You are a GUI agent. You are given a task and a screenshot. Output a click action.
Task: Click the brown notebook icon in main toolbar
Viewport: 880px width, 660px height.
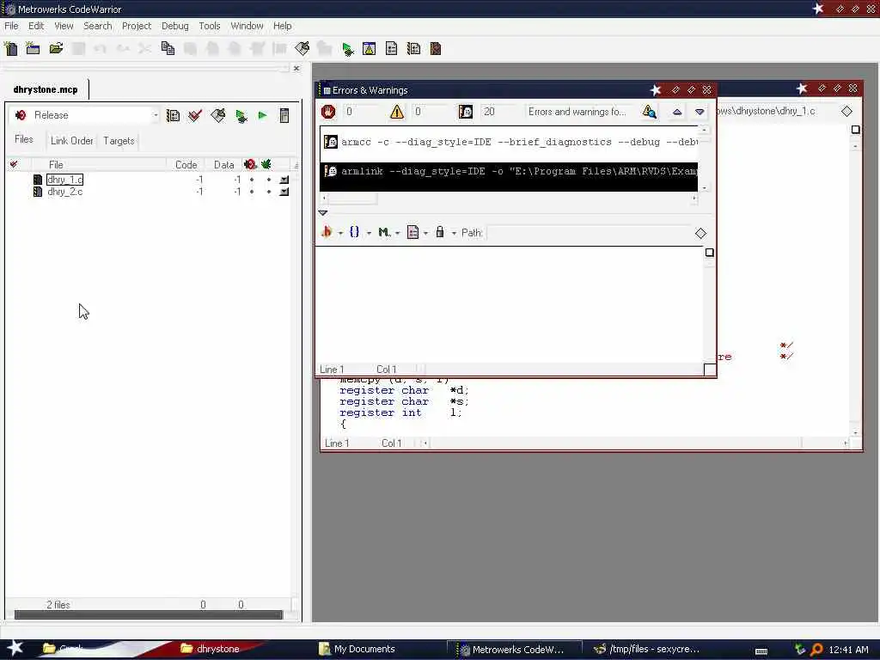(x=436, y=49)
